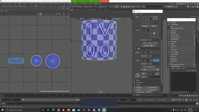Viewport: 199px width, 112px height.
Task: Move UVs right with right arrow
Action: pyautogui.click(x=157, y=33)
